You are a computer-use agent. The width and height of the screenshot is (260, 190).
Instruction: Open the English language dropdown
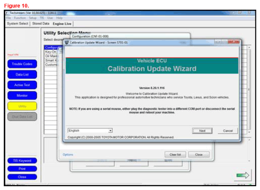click(x=110, y=131)
